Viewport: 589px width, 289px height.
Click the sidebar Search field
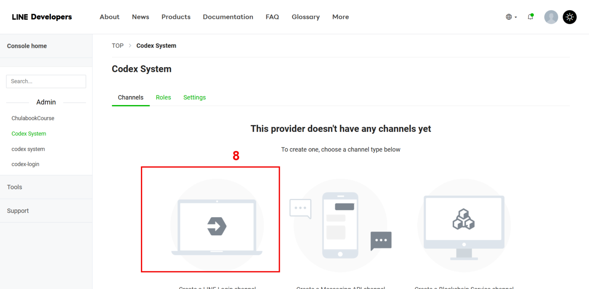[x=46, y=81]
